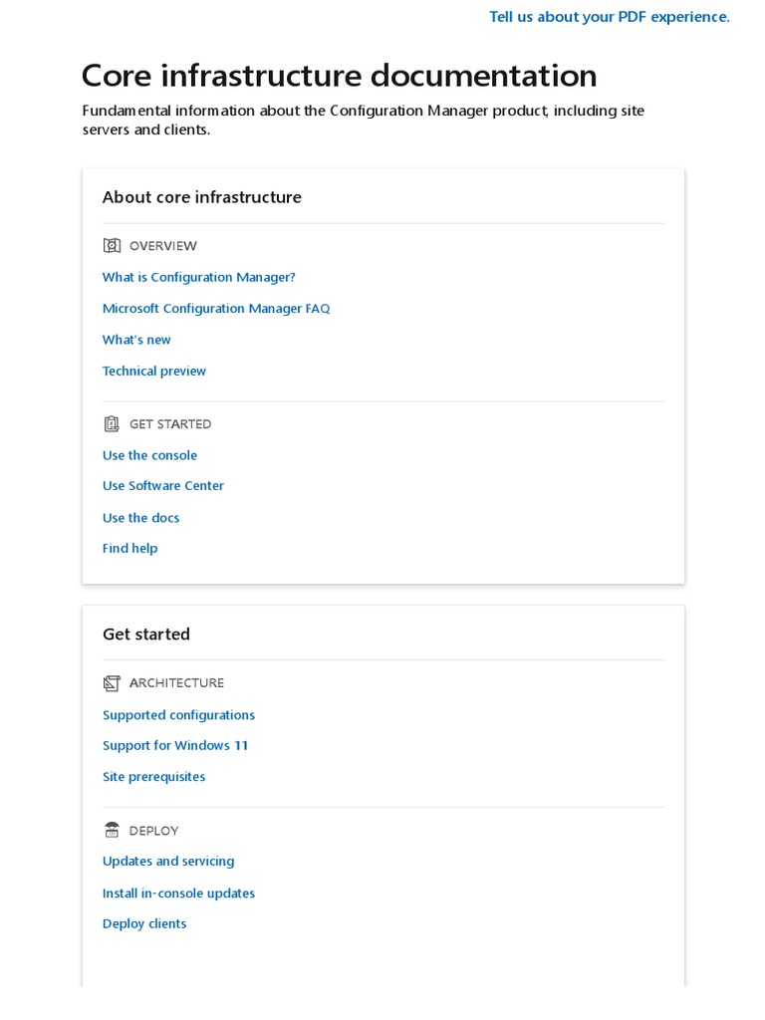Screen dimensions: 765x1020
Task: Open Use the docs link
Action: click(x=140, y=518)
